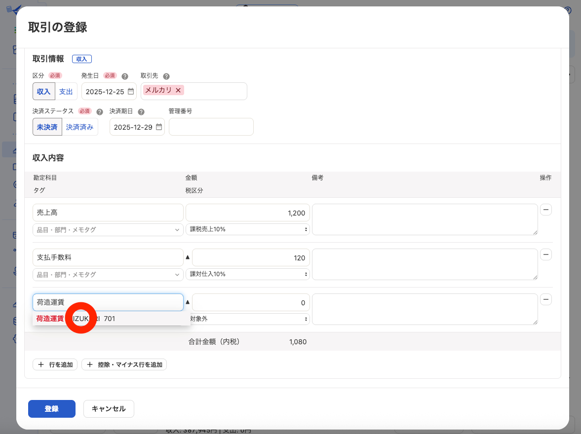Click 控除・マイナス行を追加 button
581x434 pixels.
coord(124,365)
